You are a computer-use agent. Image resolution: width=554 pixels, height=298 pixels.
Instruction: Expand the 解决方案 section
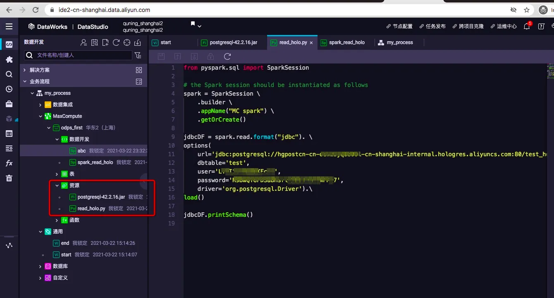(x=25, y=70)
